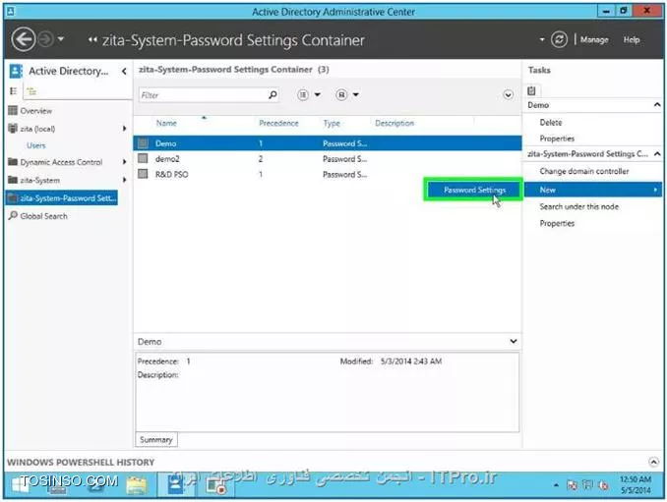This screenshot has height=502, width=667.
Task: Click the forward navigation arrow
Action: 45,39
